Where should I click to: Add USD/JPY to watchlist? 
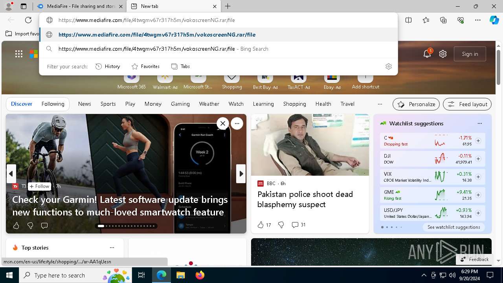(478, 213)
